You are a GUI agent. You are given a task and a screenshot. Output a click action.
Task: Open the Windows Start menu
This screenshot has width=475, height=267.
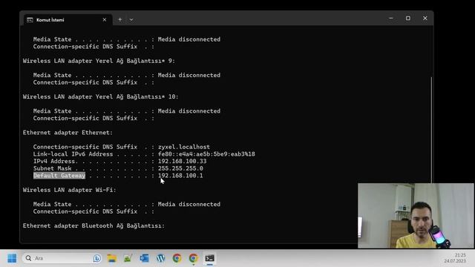pos(12,258)
